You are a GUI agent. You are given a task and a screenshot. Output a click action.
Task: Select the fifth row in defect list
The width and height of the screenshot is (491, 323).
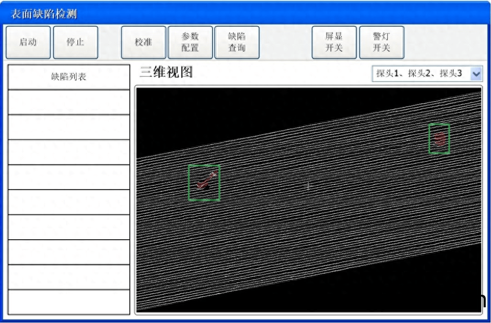coord(69,202)
